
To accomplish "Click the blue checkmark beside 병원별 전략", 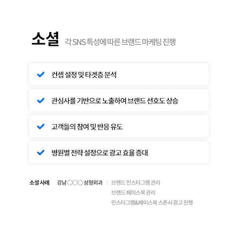I will click(x=41, y=152).
